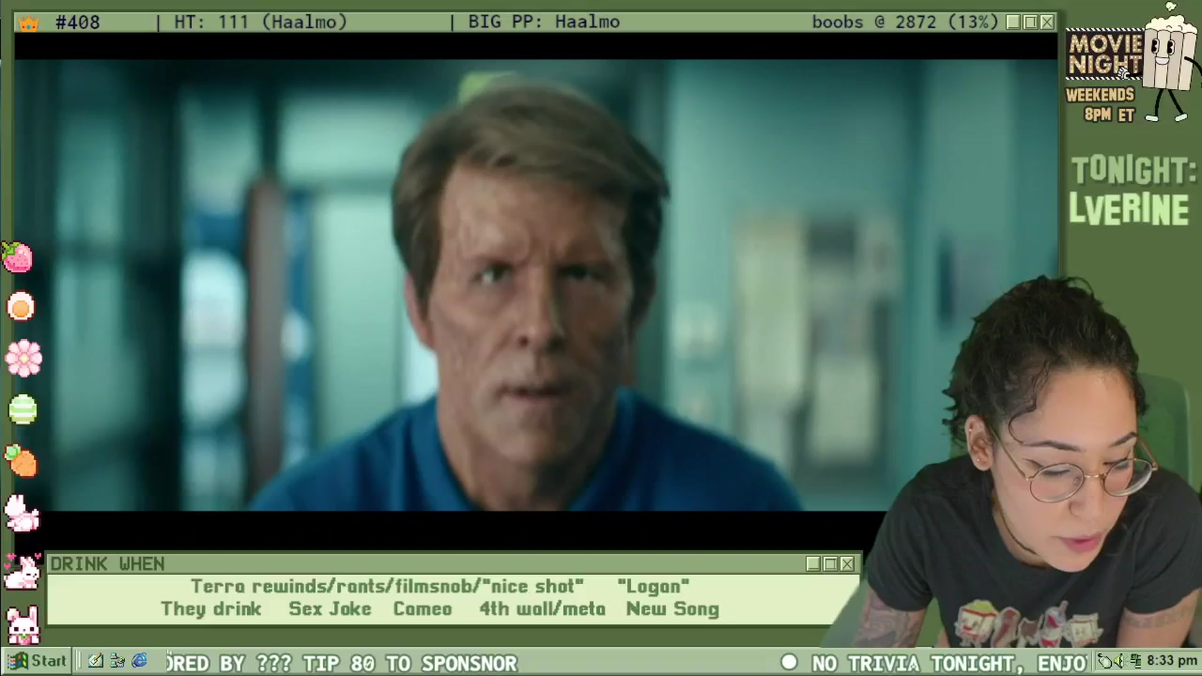Open the network computers quick launch icon
Viewport: 1202px width, 676px height.
(x=117, y=660)
